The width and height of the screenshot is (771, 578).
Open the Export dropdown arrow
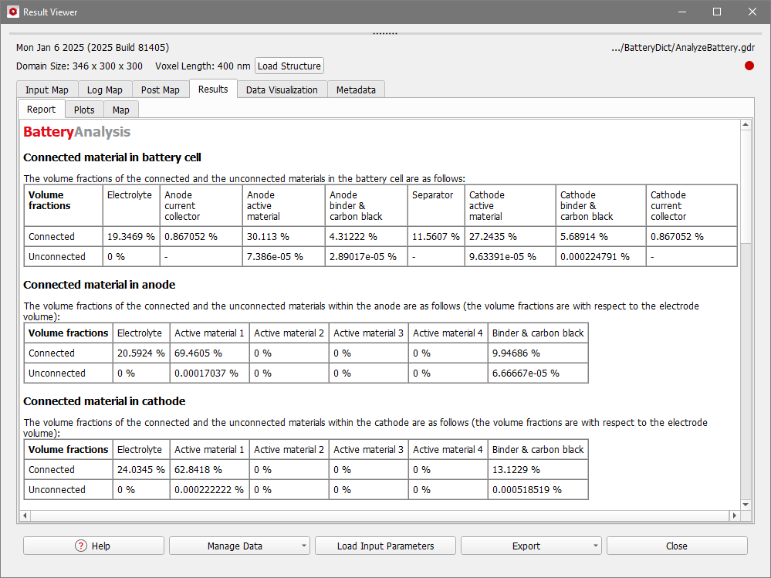pyautogui.click(x=596, y=546)
